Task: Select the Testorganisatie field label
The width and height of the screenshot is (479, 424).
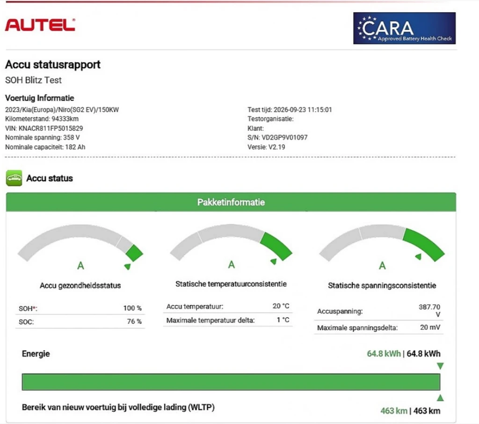Action: click(x=270, y=119)
